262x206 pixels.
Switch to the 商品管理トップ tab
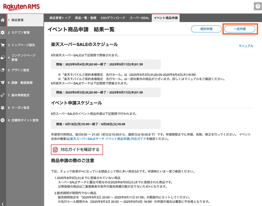point(60,18)
